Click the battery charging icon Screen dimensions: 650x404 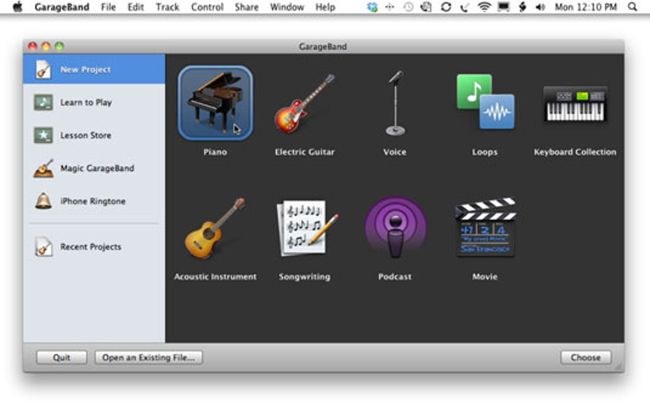pos(522,7)
